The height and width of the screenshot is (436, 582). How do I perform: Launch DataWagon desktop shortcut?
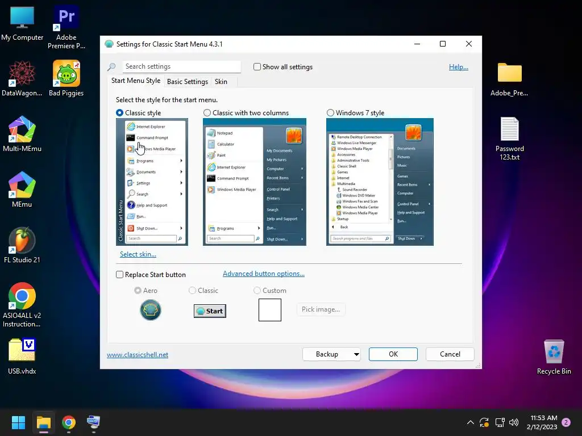point(22,78)
